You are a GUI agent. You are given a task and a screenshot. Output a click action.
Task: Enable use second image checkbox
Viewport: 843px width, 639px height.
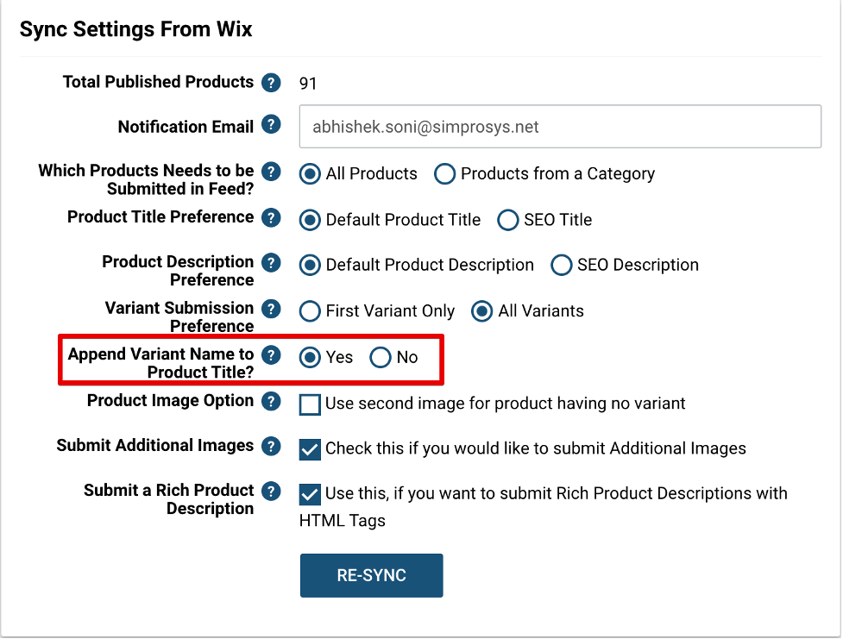tap(311, 404)
